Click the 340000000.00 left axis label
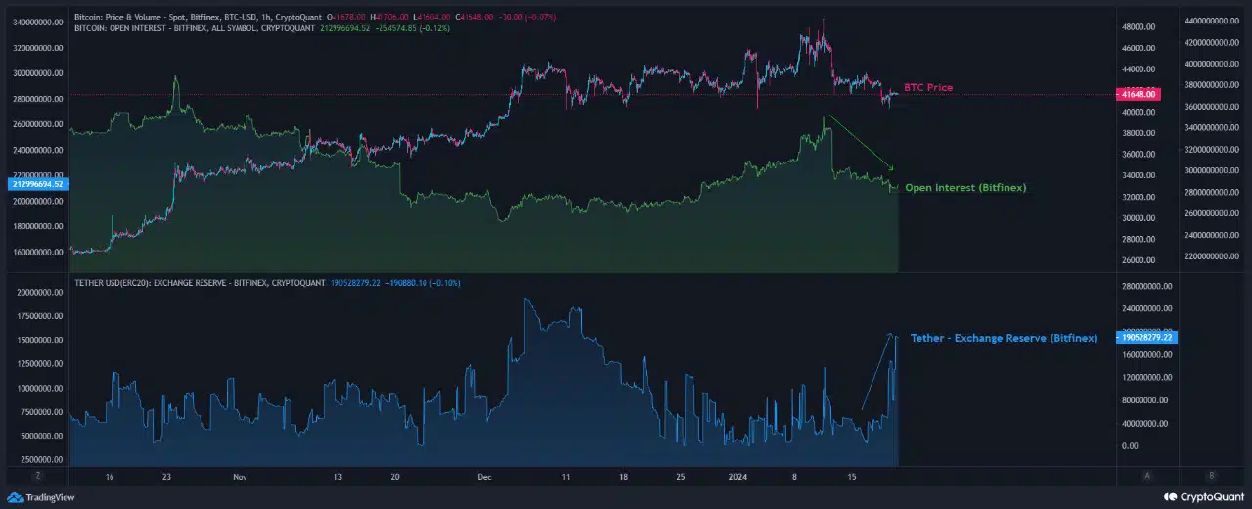This screenshot has width=1252, height=509. [x=37, y=22]
